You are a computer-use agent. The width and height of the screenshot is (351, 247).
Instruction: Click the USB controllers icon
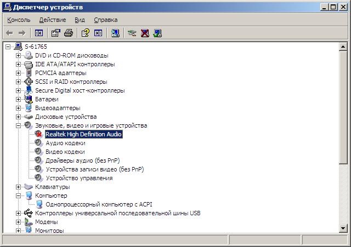(x=29, y=213)
